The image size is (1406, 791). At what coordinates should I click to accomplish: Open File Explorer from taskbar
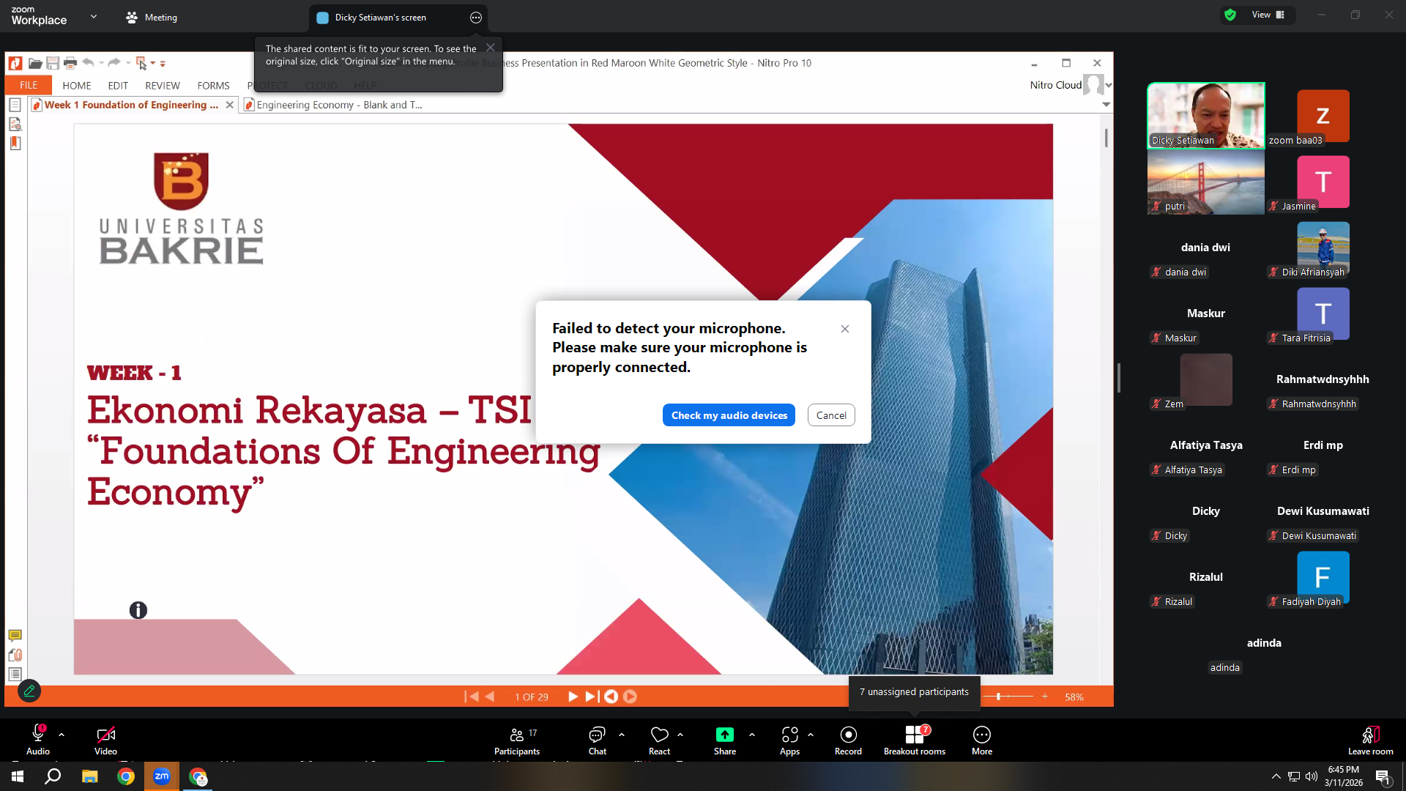(90, 776)
